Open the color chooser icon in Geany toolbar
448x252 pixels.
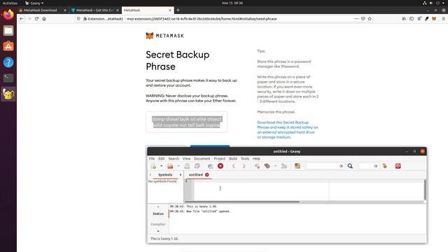pos(297,166)
